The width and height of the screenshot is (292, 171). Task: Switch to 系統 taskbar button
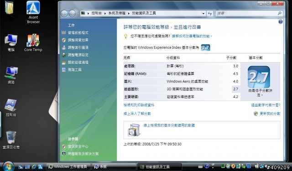click(114, 167)
